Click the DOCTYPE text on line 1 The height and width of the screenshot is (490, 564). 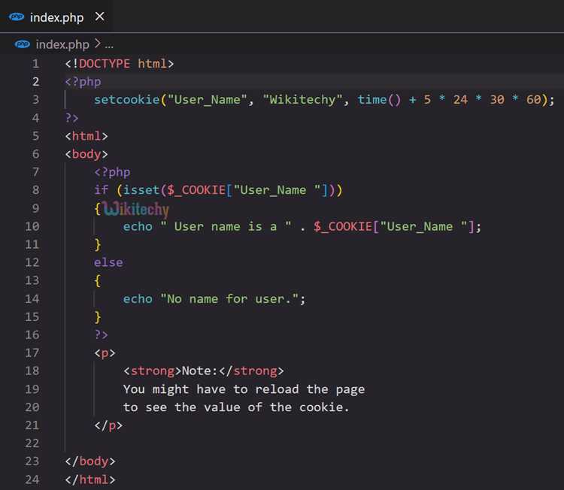click(105, 64)
